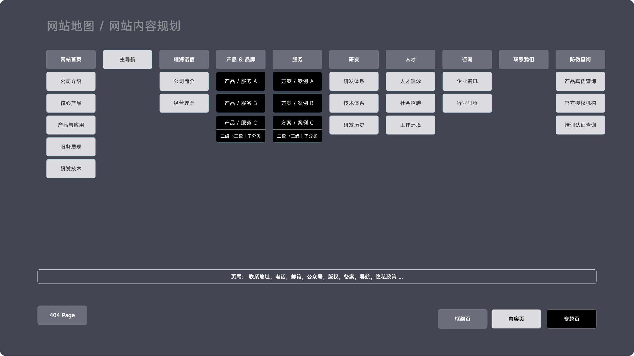The image size is (634, 356).
Task: Select the 社会招聘 item
Action: coord(410,103)
